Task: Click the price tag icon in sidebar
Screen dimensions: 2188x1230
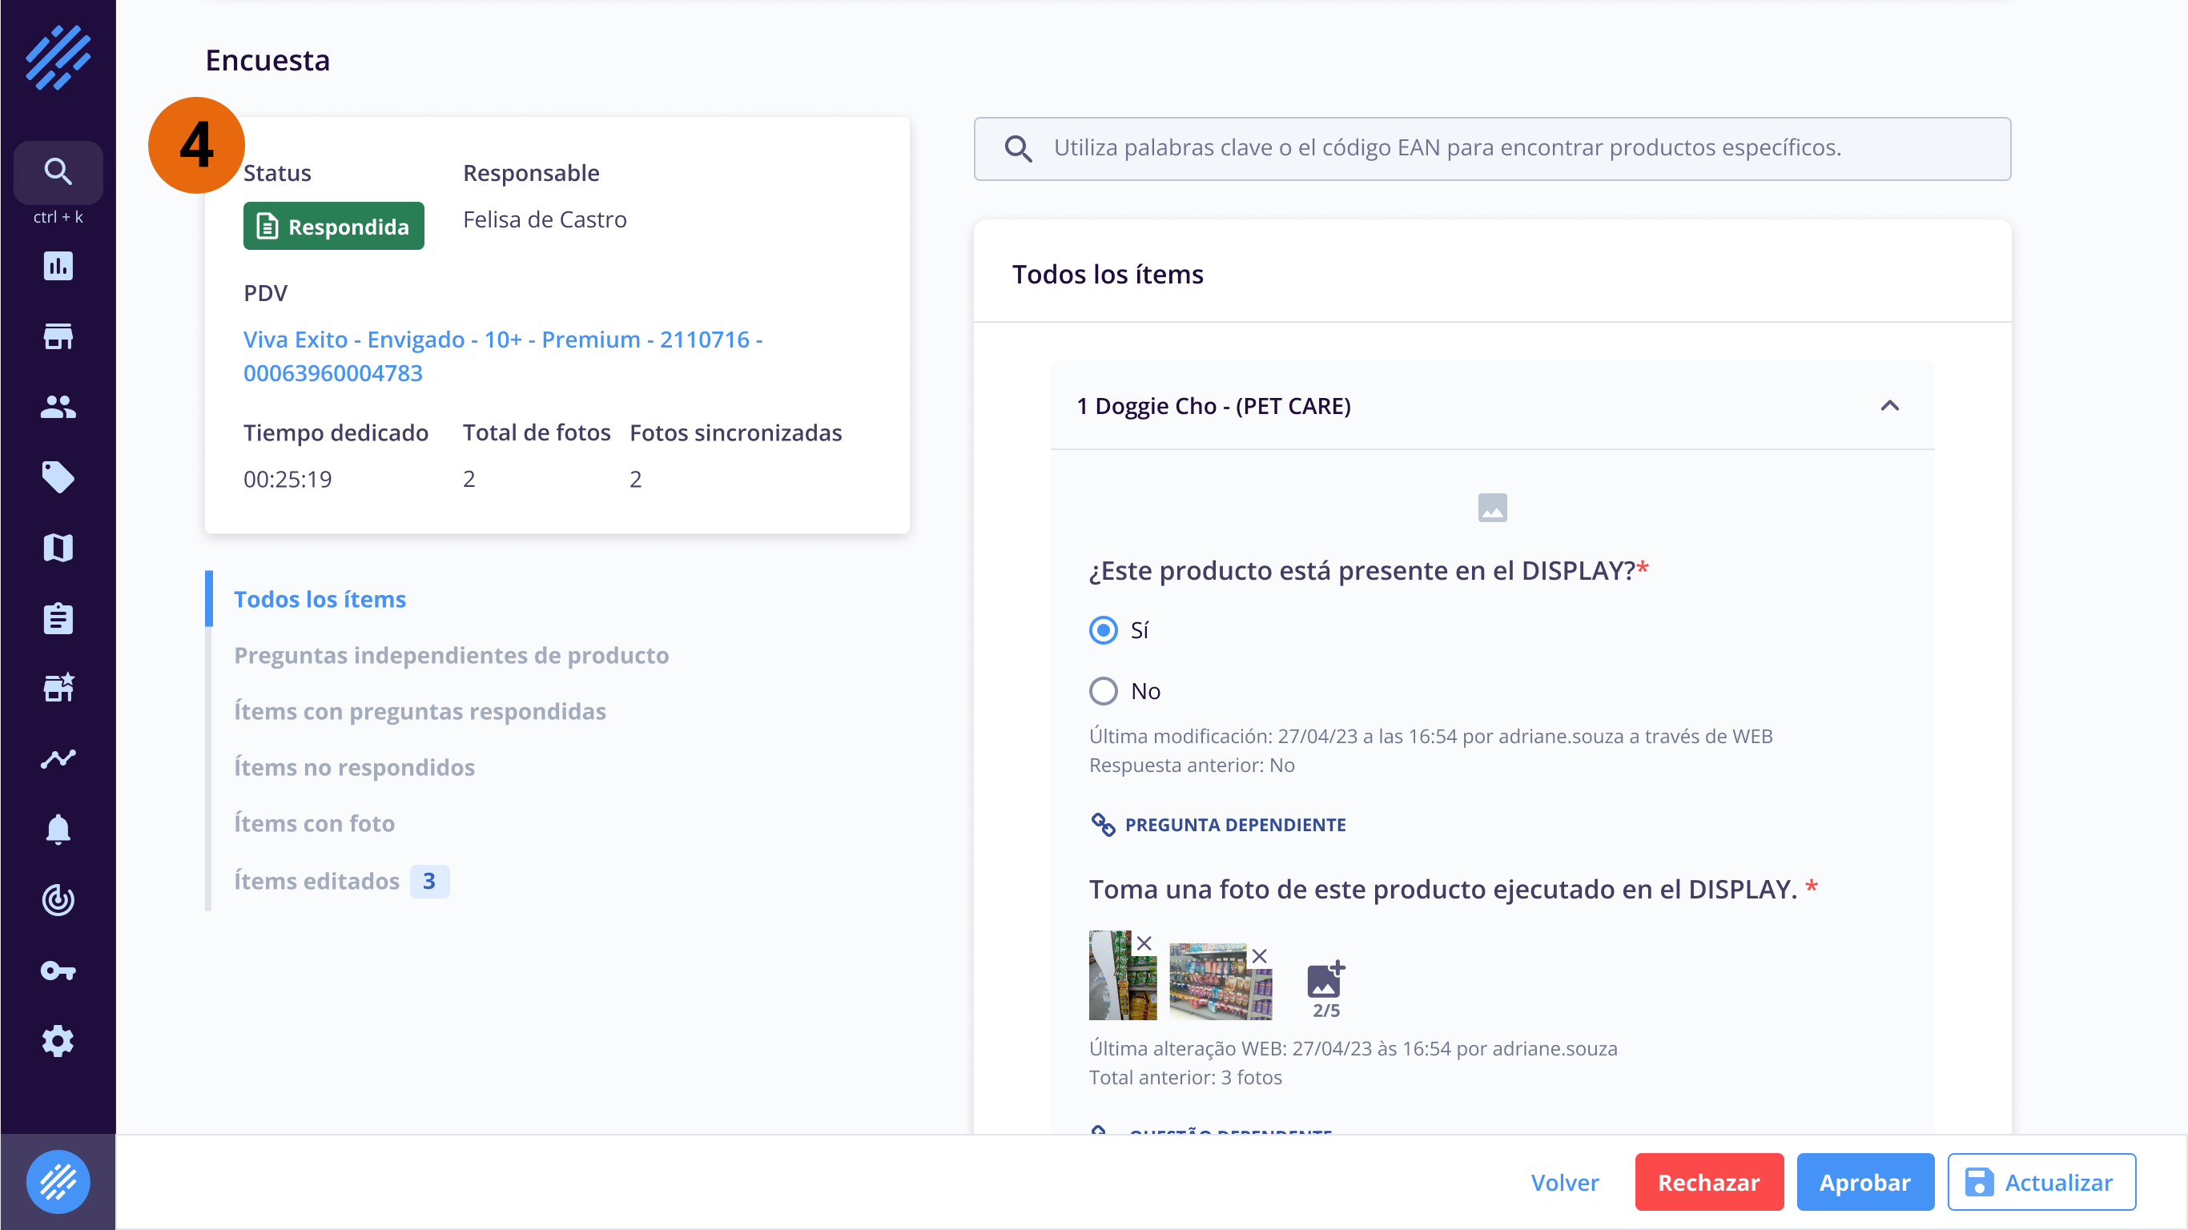Action: [x=58, y=477]
